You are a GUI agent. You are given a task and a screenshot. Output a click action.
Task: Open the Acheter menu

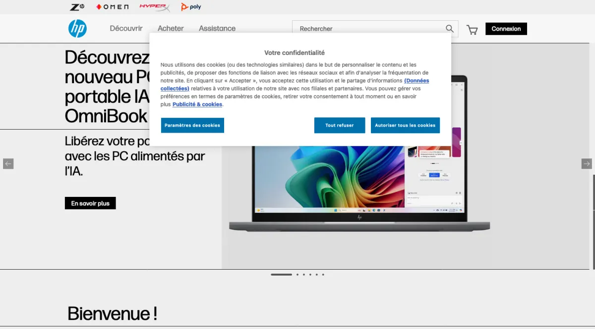tap(171, 29)
